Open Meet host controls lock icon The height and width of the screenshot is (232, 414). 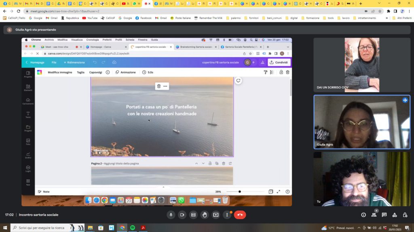pos(405,215)
